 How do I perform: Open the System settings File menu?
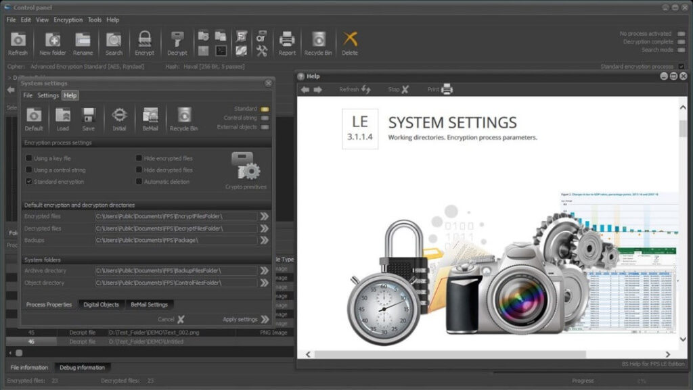click(28, 95)
